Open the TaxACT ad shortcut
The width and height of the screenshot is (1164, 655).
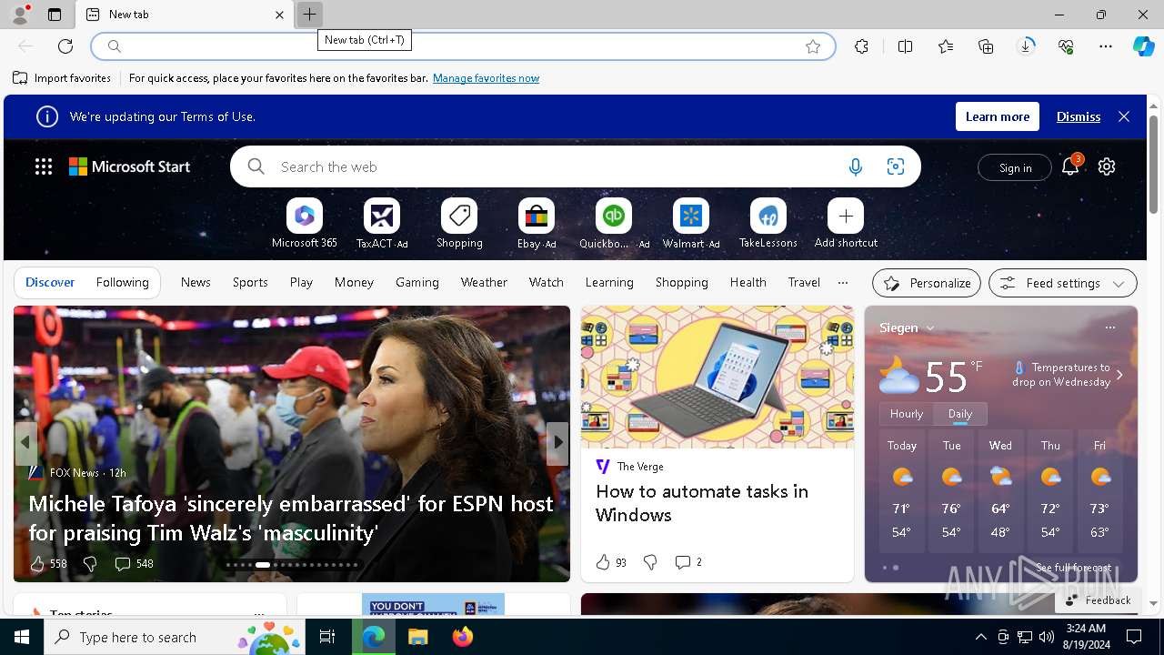coord(382,224)
